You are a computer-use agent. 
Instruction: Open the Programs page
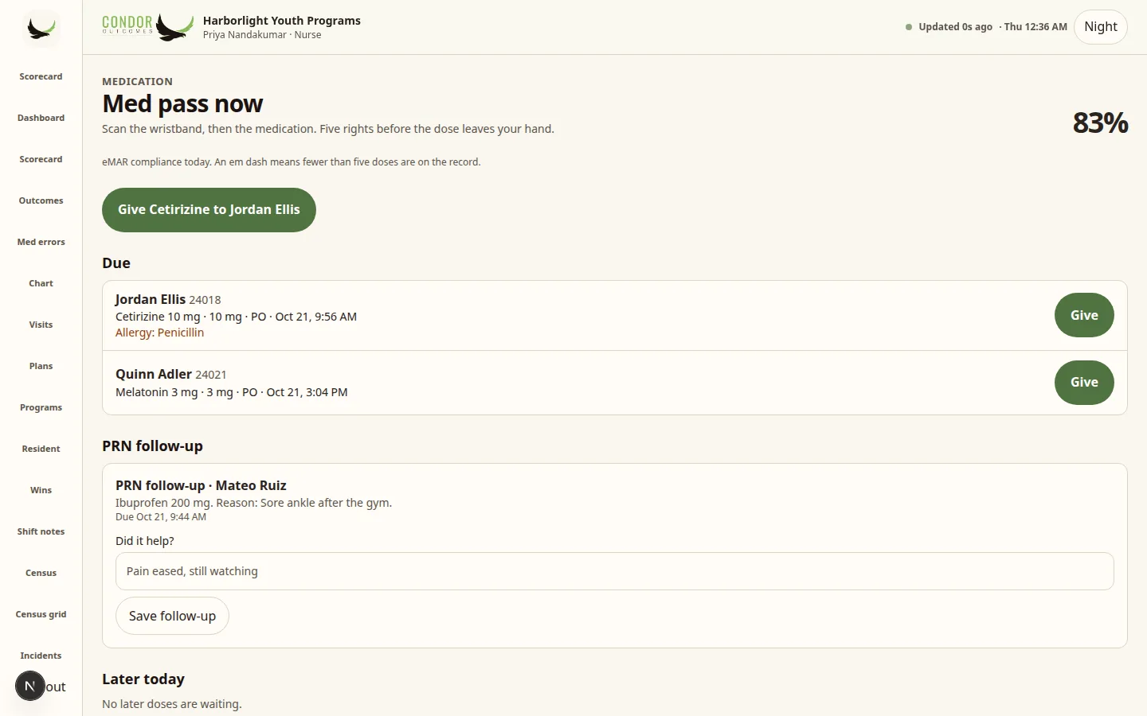41,407
